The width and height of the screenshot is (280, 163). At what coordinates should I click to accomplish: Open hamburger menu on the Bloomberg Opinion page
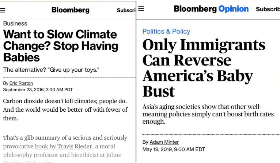pyautogui.click(x=141, y=8)
